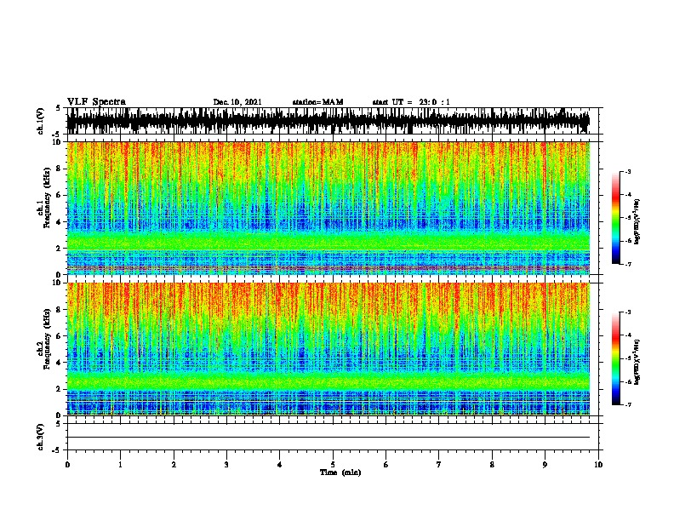Click the "6" kHz tick on ch.2 frequency axis
Screen dimensions: 674x521
pos(59,336)
